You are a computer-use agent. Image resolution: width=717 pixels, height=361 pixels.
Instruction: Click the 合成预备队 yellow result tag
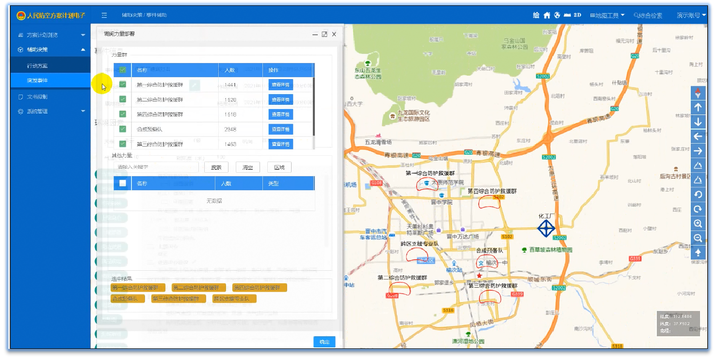128,298
